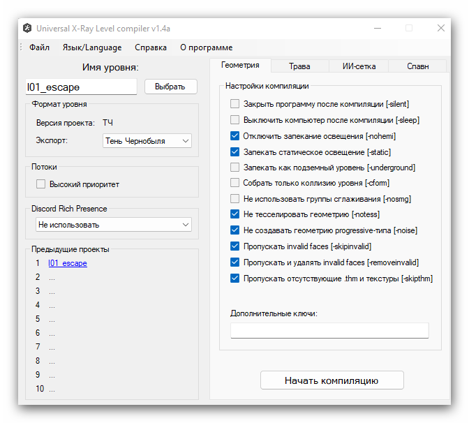Image resolution: width=469 pixels, height=423 pixels.
Task: Open the Язык/Language menu
Action: 91,47
